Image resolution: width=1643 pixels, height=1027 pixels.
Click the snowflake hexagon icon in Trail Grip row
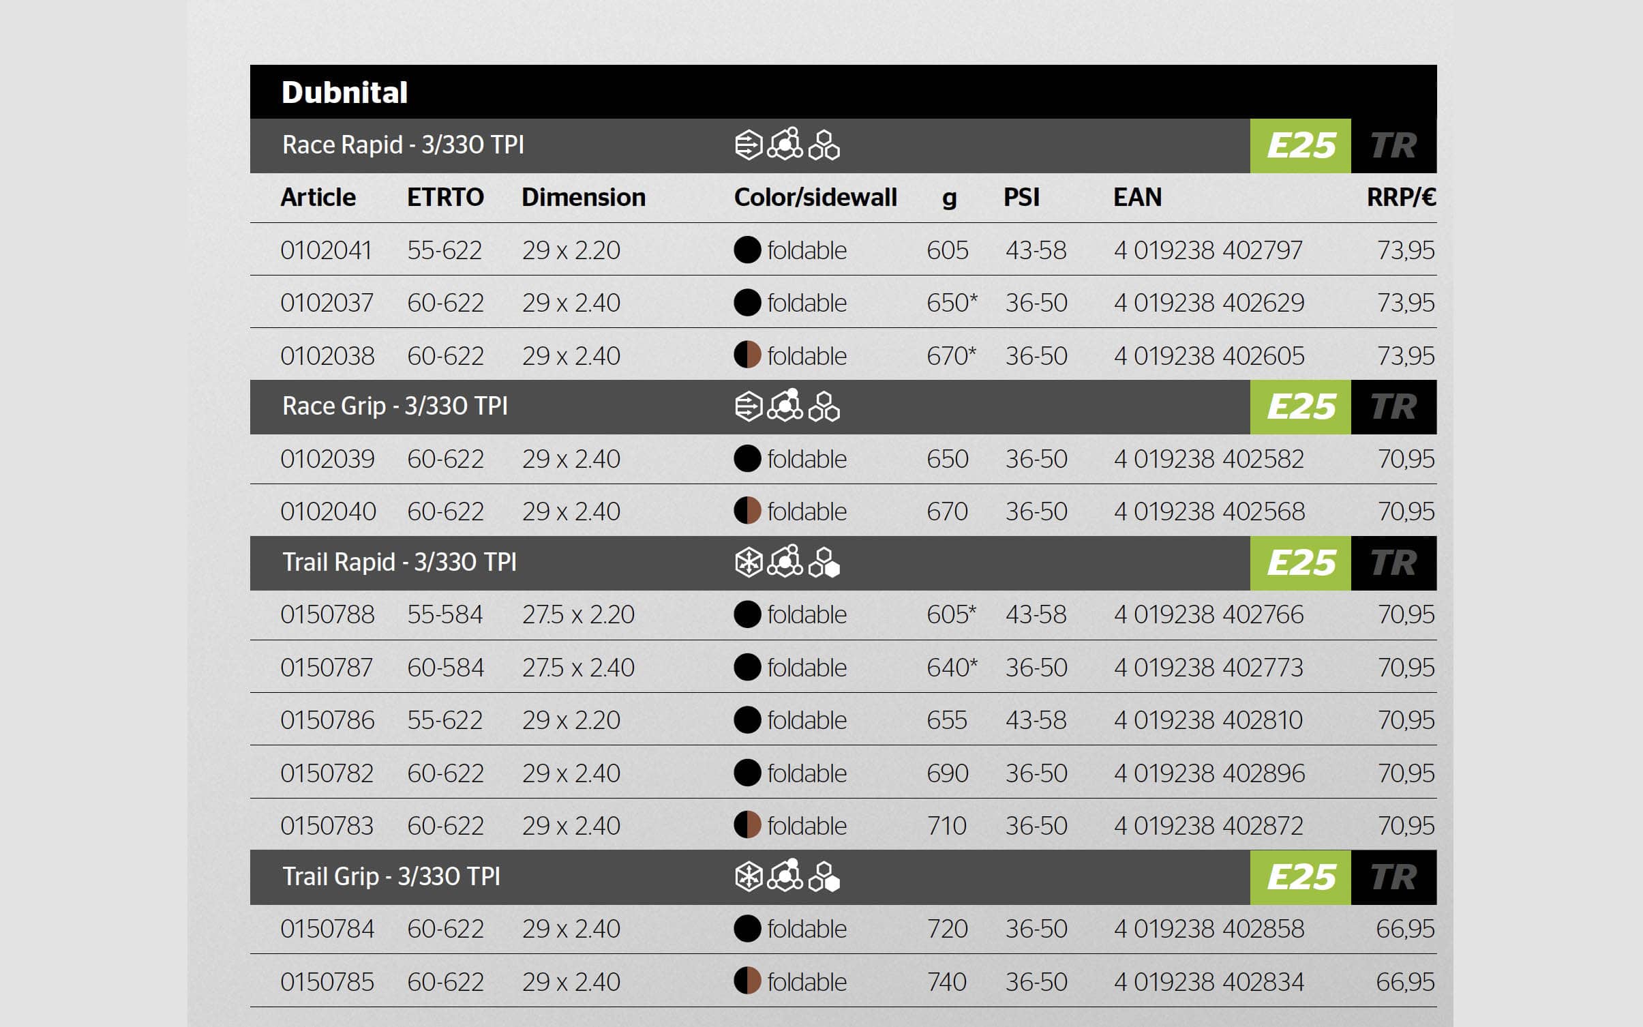click(748, 877)
